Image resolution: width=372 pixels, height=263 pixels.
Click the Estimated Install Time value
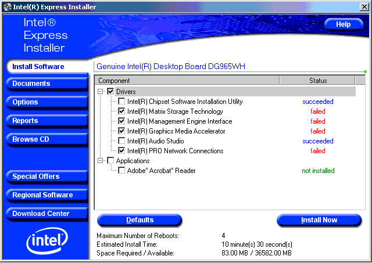coord(257,244)
